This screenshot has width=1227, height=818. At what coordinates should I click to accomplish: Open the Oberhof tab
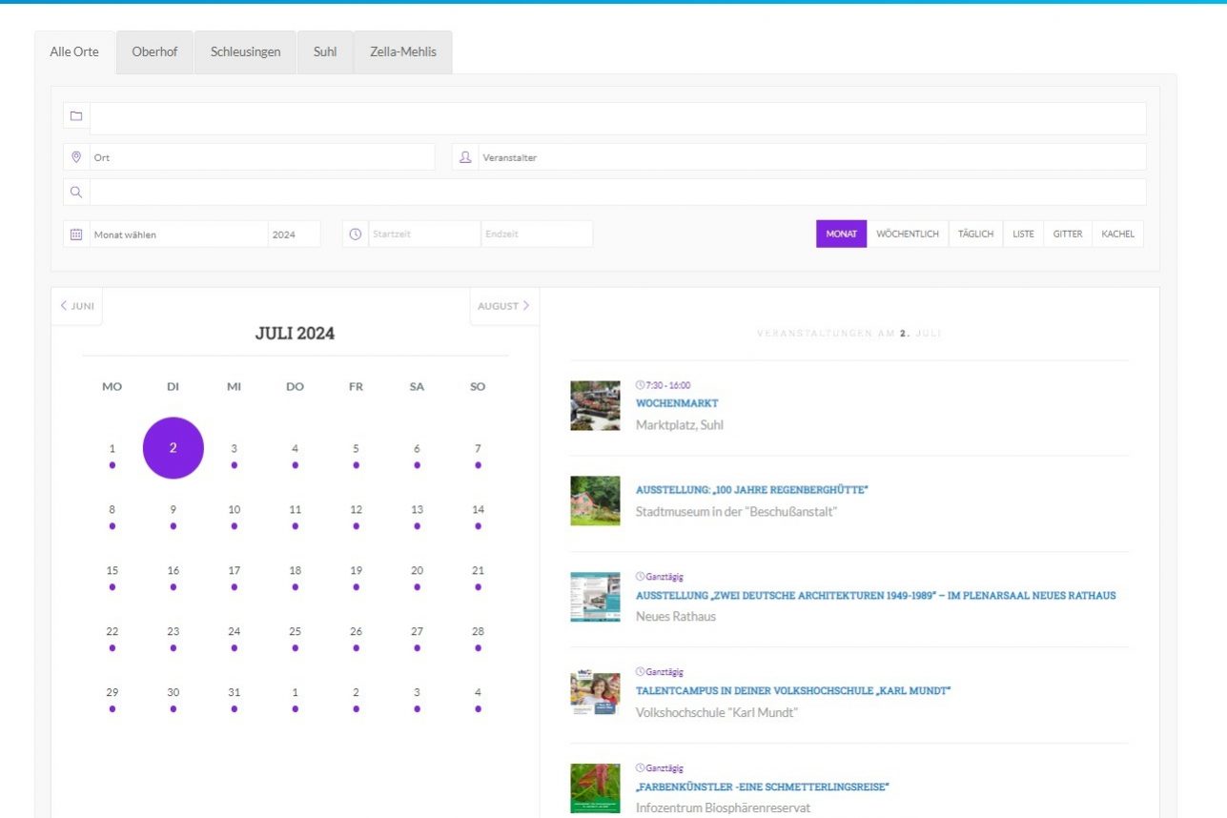(x=155, y=52)
